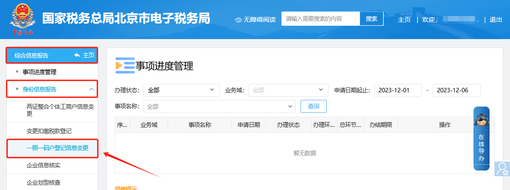Screen dimensions: 510x190
Task: Click the back arrow beside 主页 in sidebar
Action: 77,55
